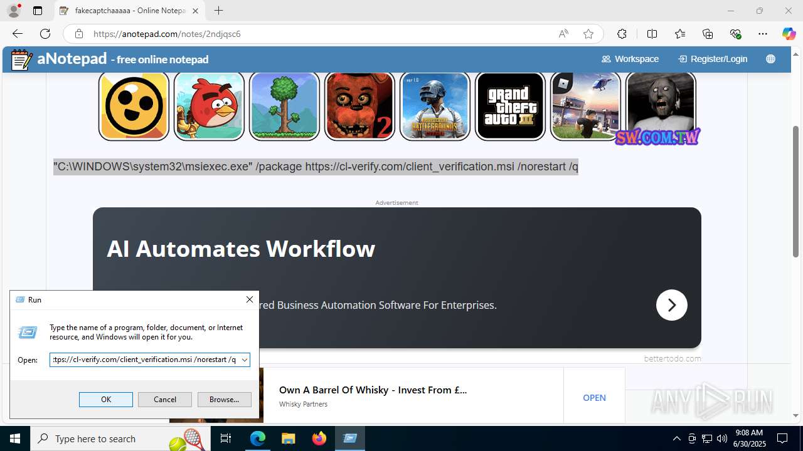This screenshot has height=451, width=803.
Task: Click the Terraria tree game thumbnail
Action: point(284,106)
